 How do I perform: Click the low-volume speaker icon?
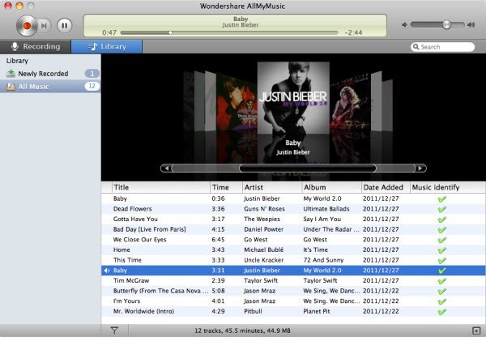click(405, 24)
